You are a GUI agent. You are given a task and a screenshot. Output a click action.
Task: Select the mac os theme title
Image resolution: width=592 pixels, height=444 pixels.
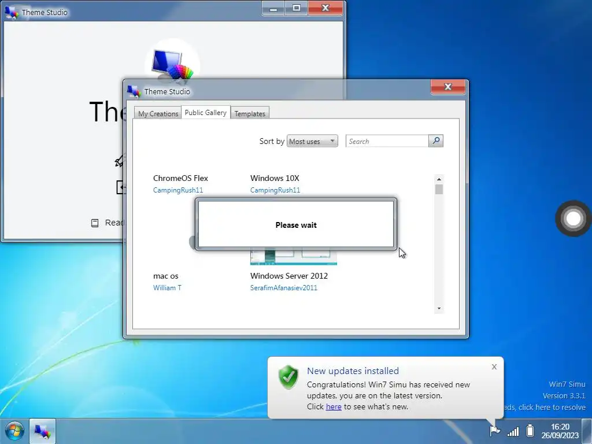click(165, 276)
